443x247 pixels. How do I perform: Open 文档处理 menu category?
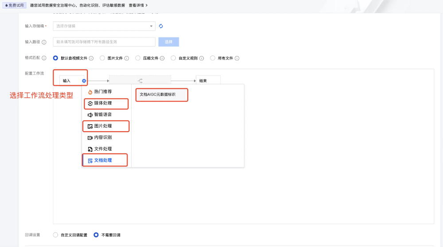click(x=106, y=160)
